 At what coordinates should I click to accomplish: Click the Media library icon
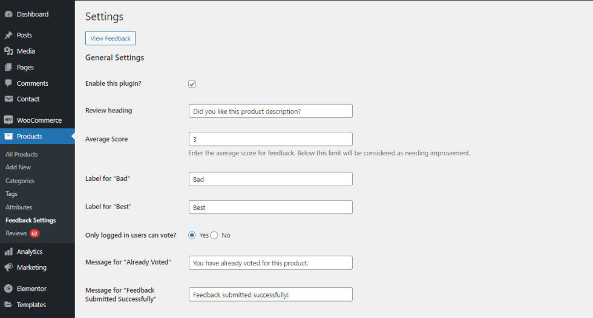pos(8,51)
